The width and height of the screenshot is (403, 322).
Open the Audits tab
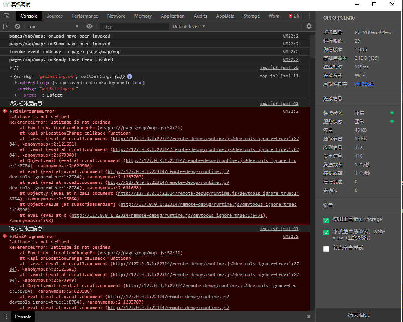click(x=200, y=16)
